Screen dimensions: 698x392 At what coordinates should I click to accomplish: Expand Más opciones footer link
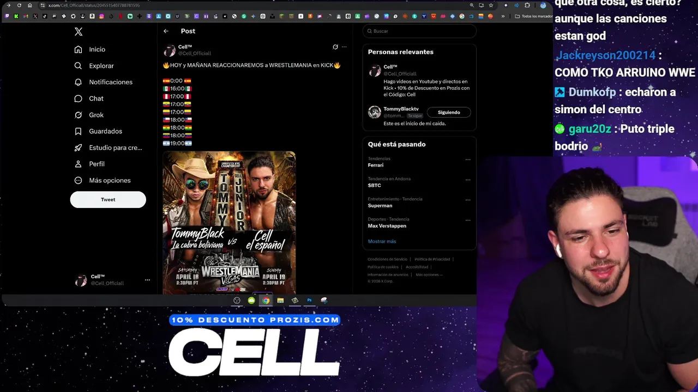(429, 274)
